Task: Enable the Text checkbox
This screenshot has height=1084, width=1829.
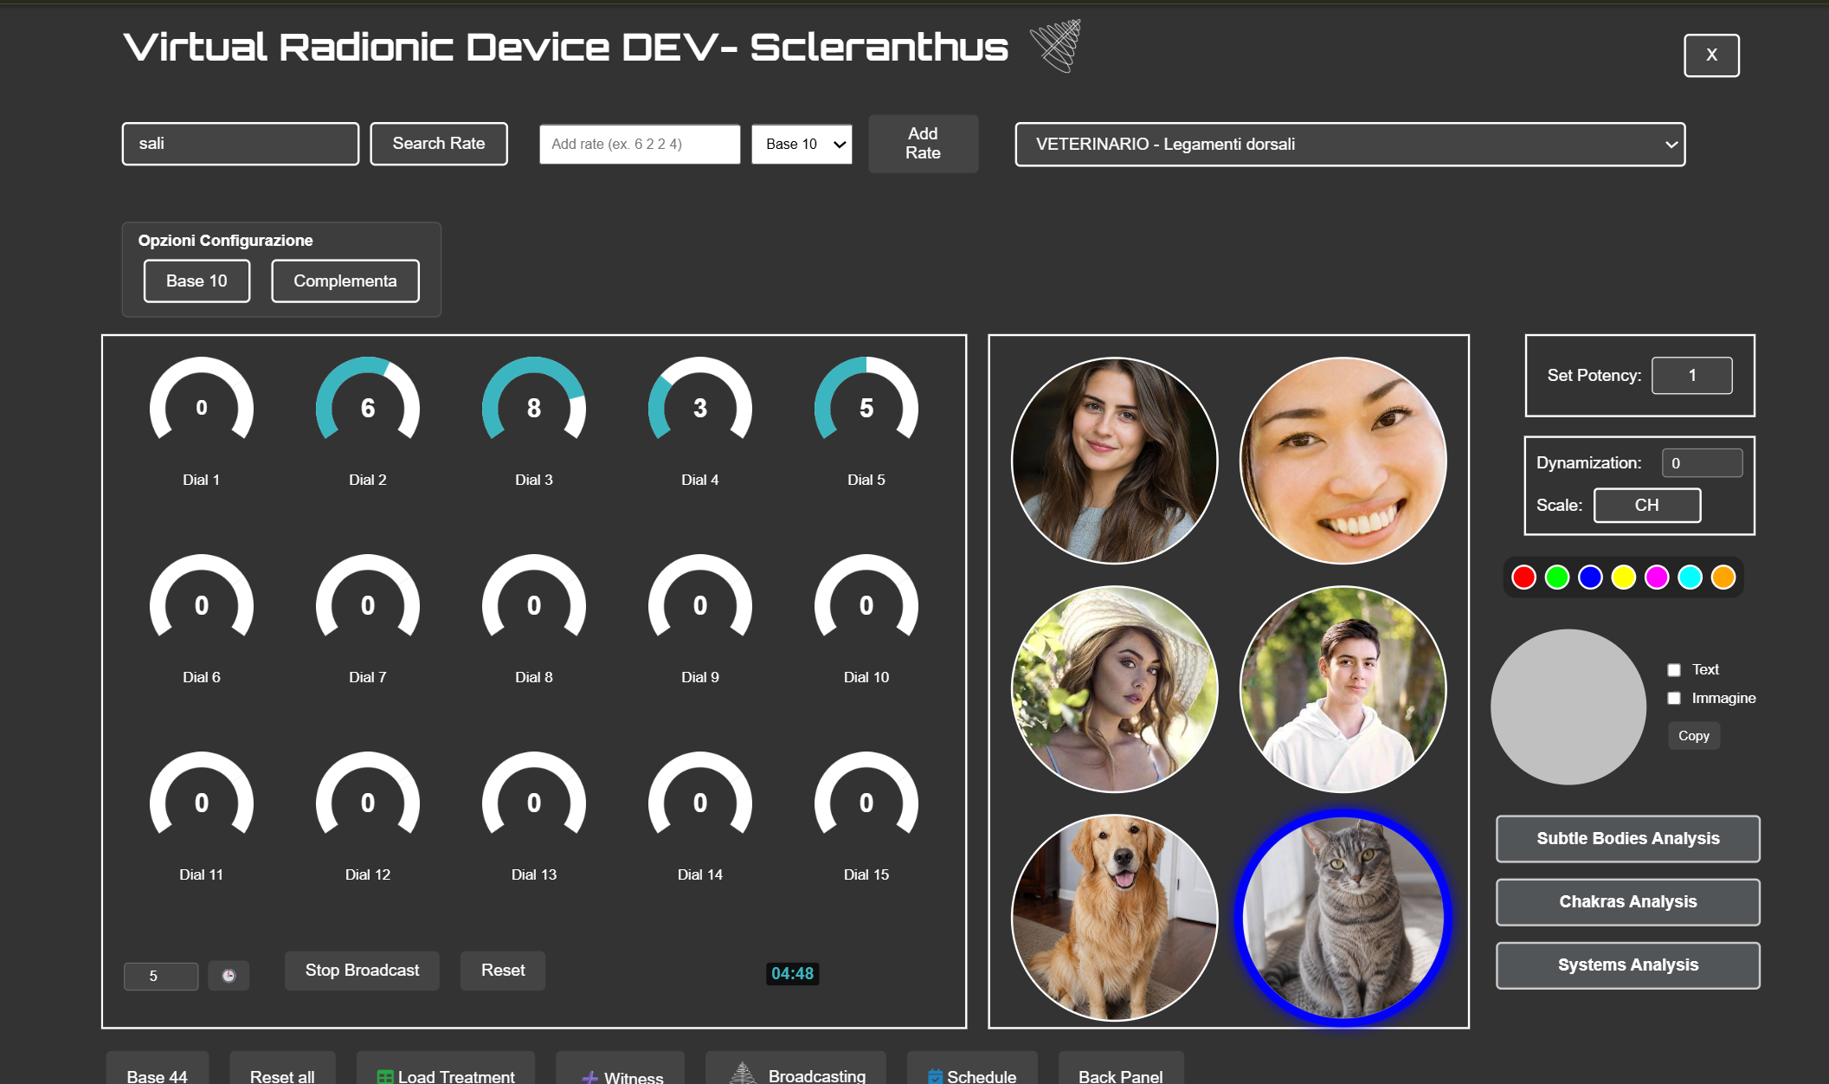Action: (1674, 669)
